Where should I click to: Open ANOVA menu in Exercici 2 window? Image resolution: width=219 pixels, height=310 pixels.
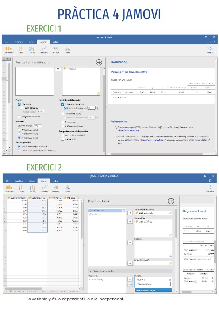(x=32, y=189)
